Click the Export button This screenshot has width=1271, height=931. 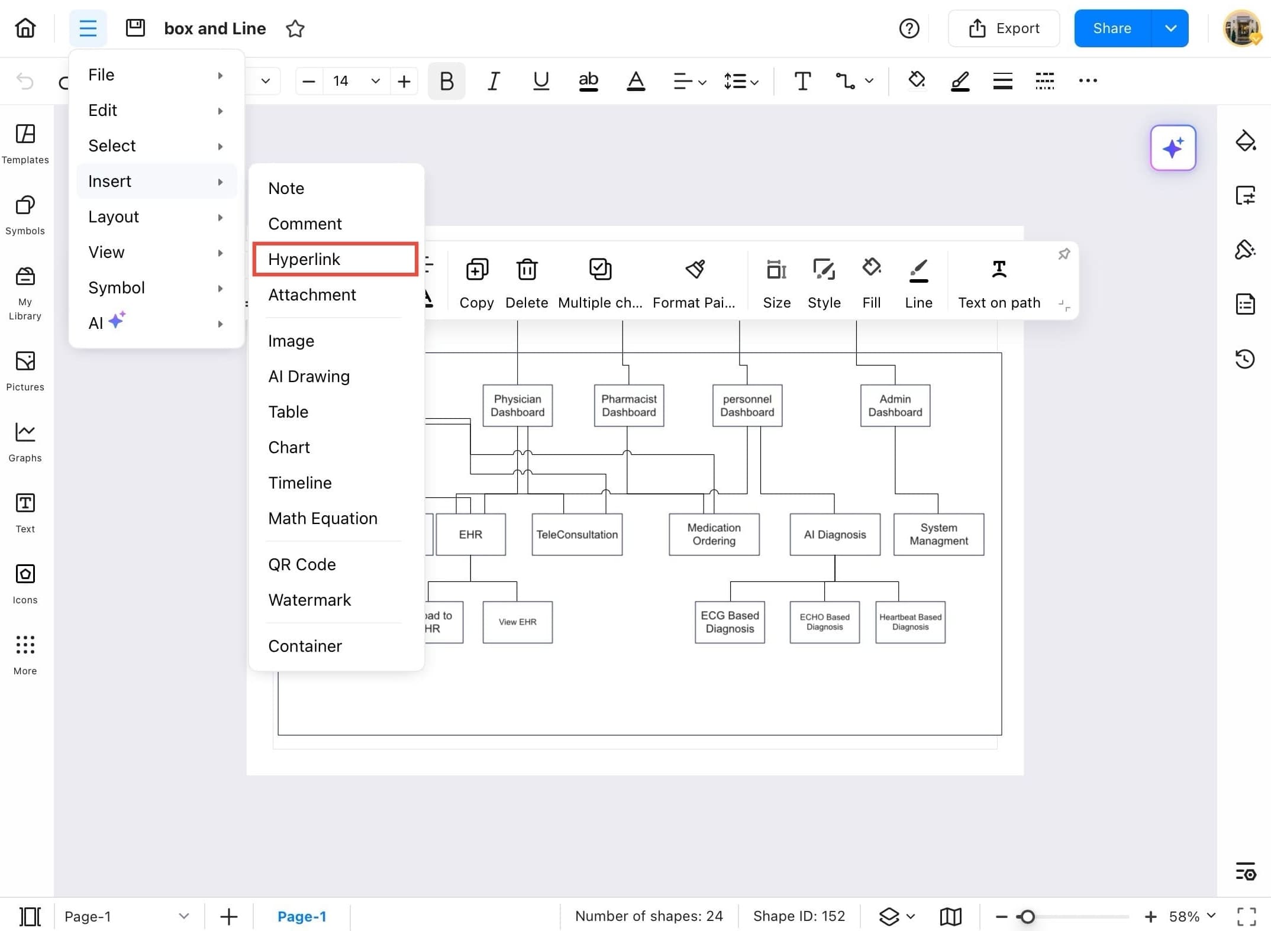[x=1004, y=28]
